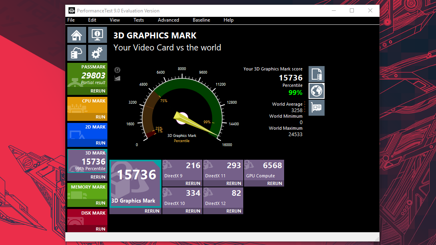Open the Advanced menu
The height and width of the screenshot is (245, 436).
pyautogui.click(x=168, y=20)
